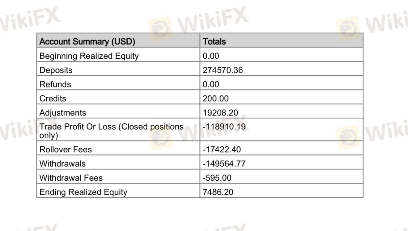Select the 19208.20 adjustments value

(220, 113)
